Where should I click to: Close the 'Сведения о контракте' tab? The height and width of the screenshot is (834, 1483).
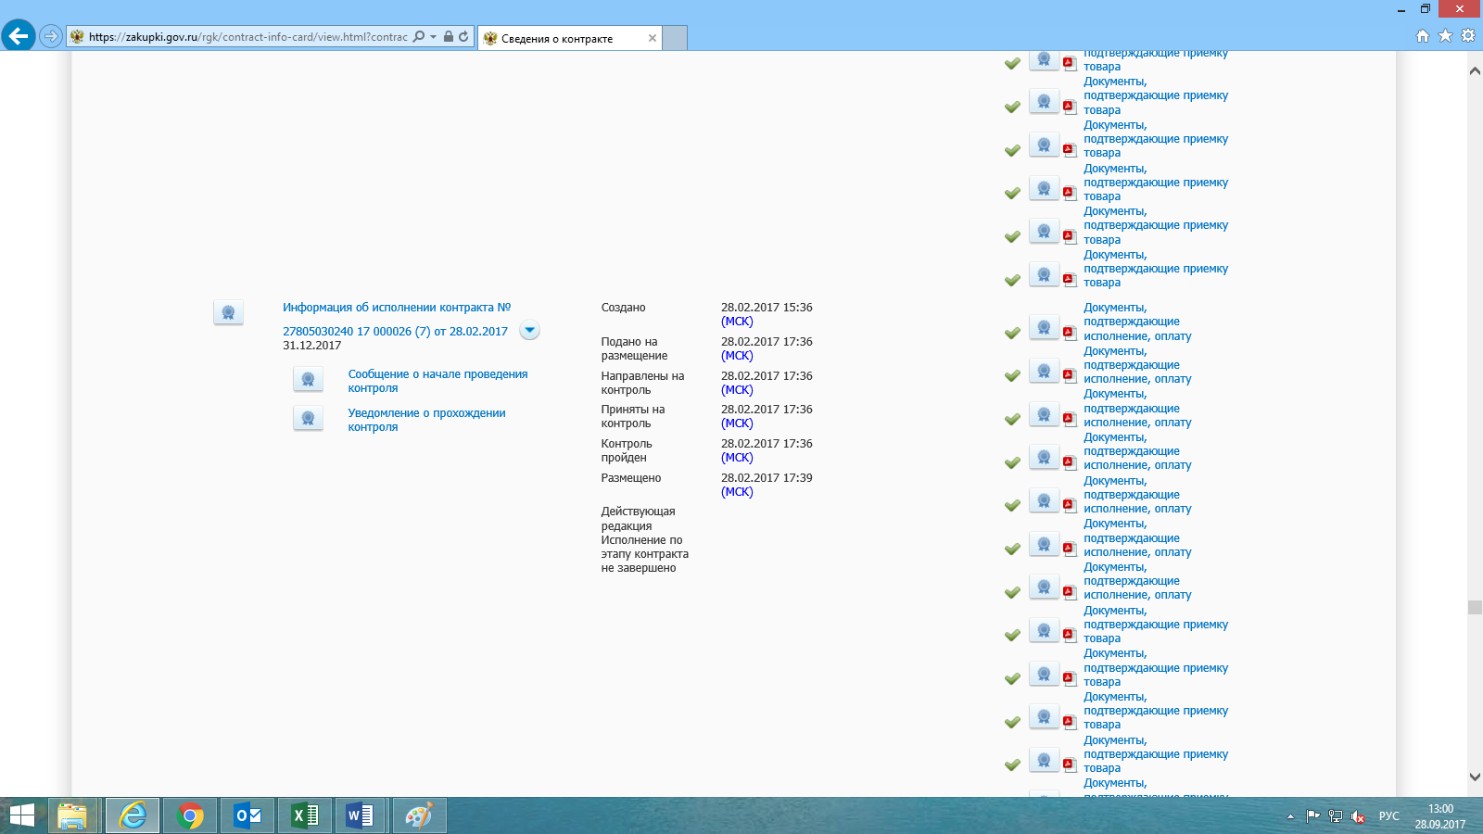click(653, 38)
